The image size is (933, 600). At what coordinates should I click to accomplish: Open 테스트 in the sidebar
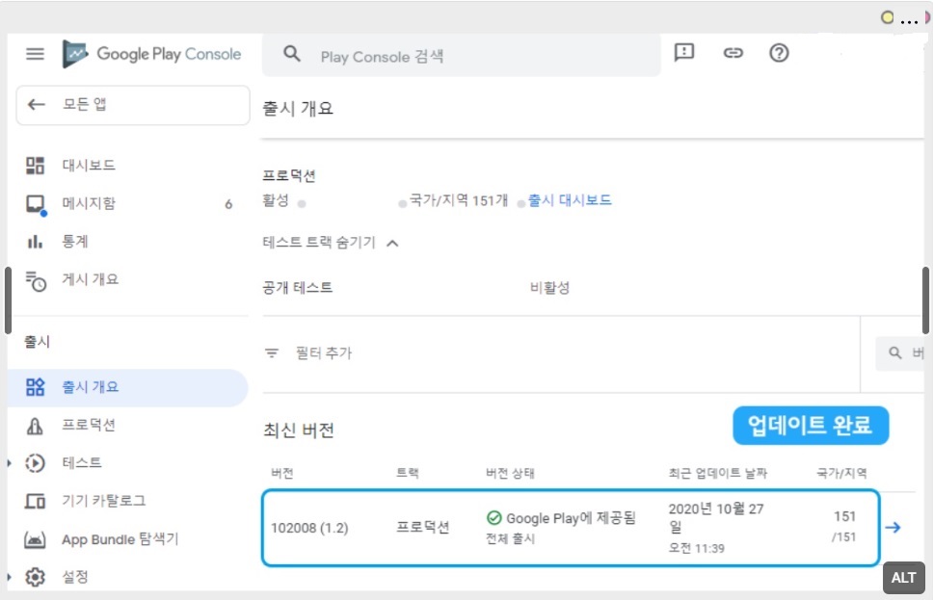82,463
